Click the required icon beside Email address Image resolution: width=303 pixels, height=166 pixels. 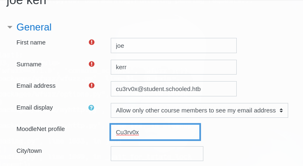tap(91, 85)
